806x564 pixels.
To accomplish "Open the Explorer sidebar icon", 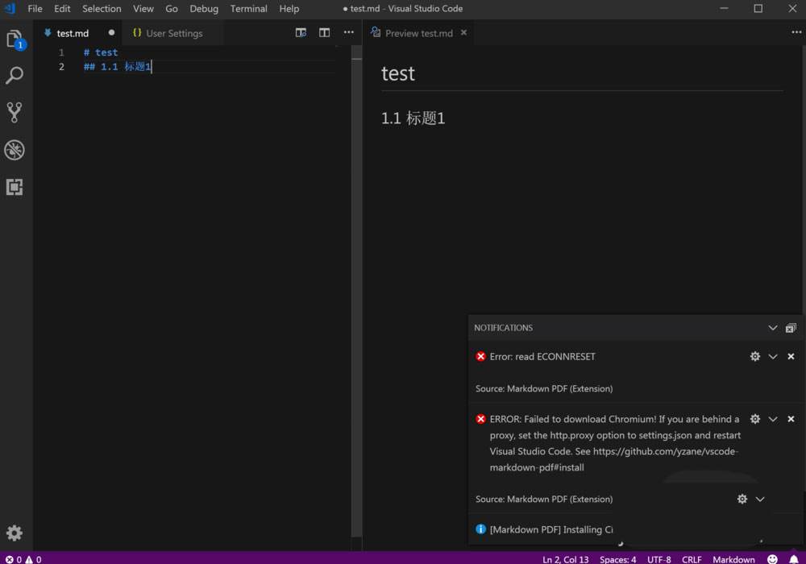I will 15,38.
